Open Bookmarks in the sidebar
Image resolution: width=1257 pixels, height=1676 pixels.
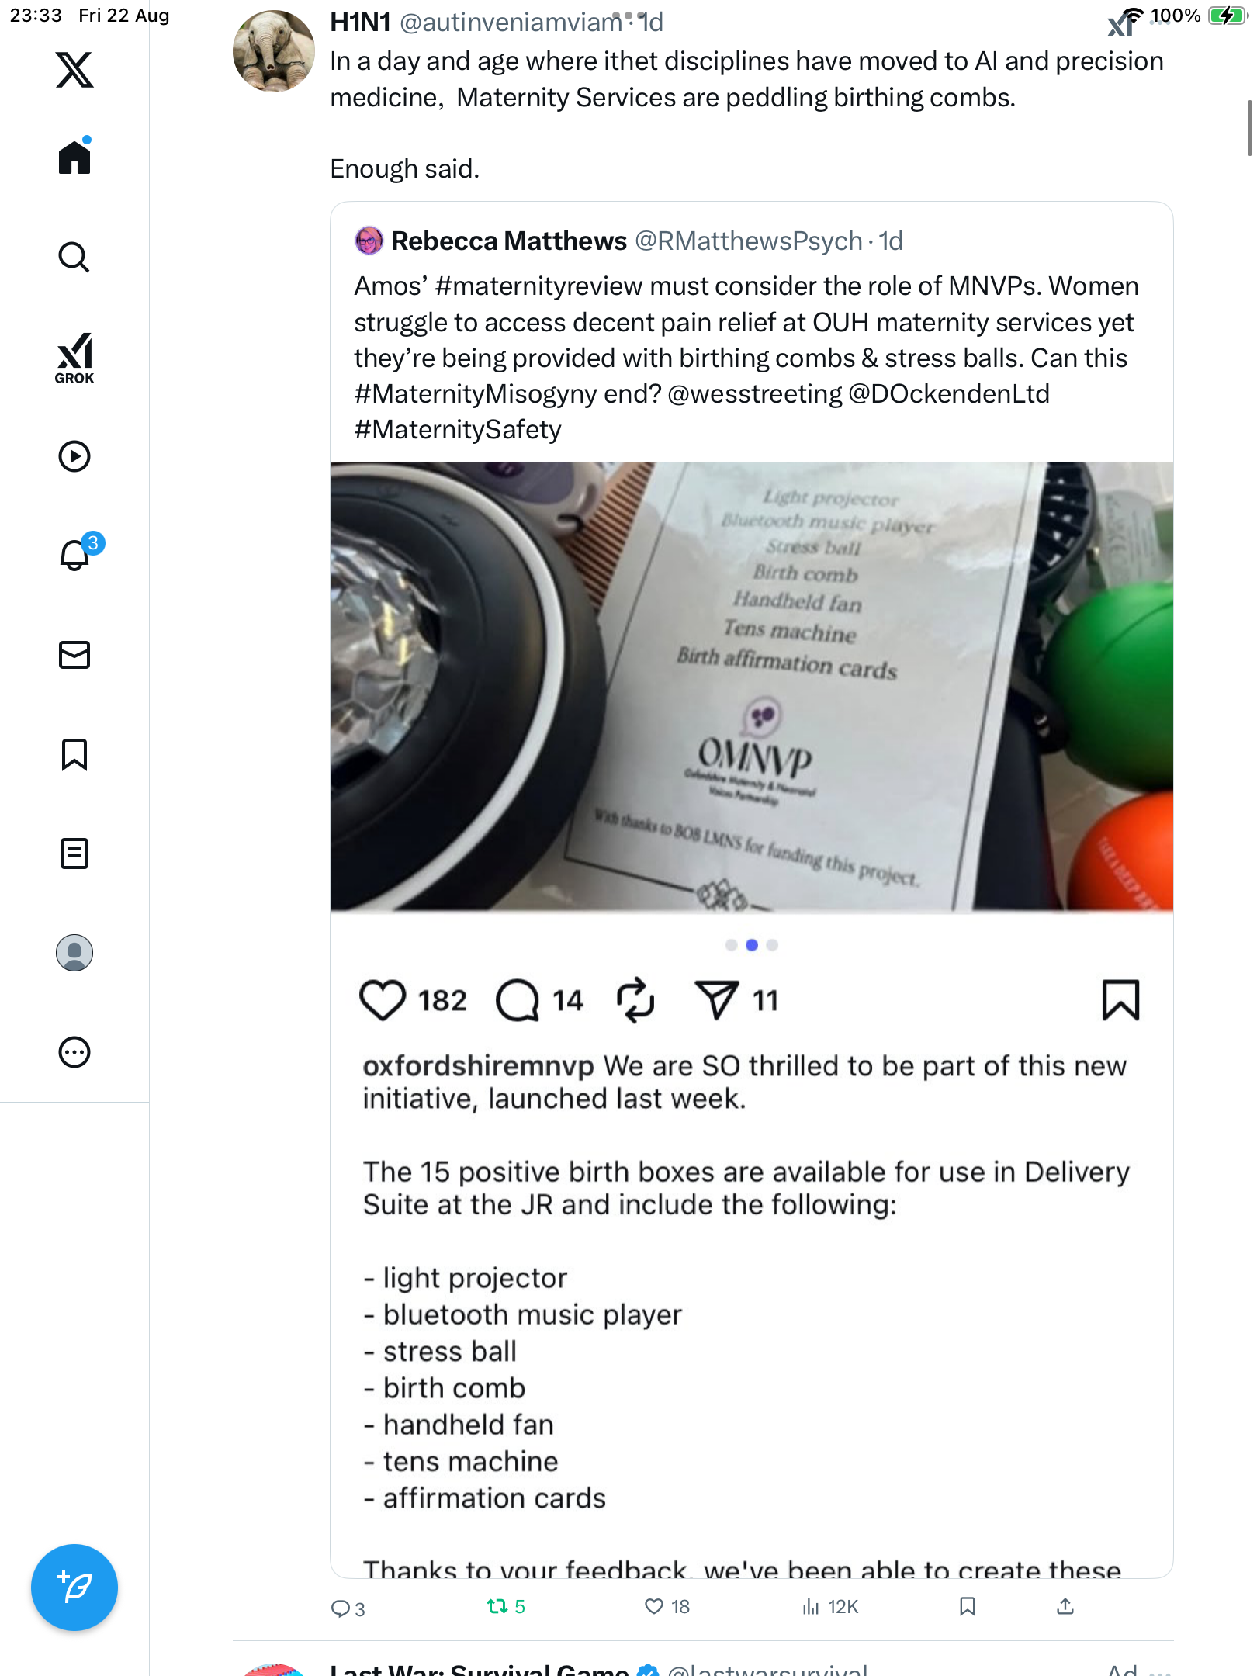point(74,754)
